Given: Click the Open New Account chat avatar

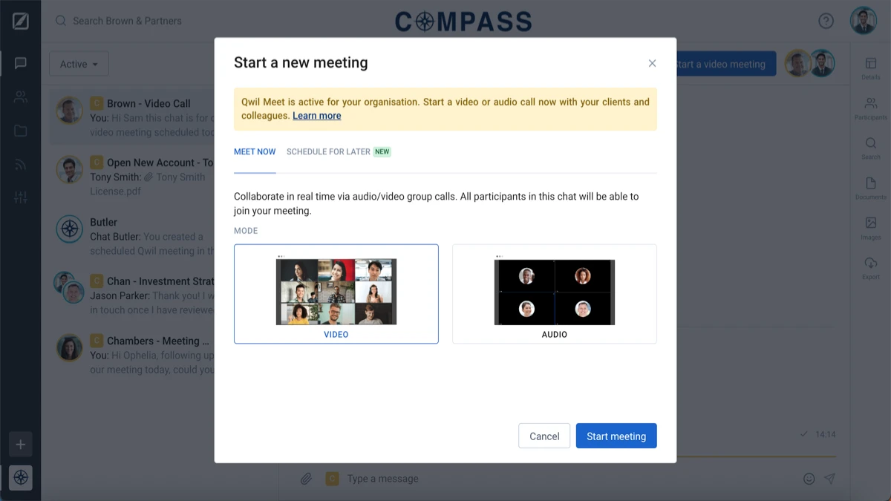Looking at the screenshot, I should (x=70, y=170).
